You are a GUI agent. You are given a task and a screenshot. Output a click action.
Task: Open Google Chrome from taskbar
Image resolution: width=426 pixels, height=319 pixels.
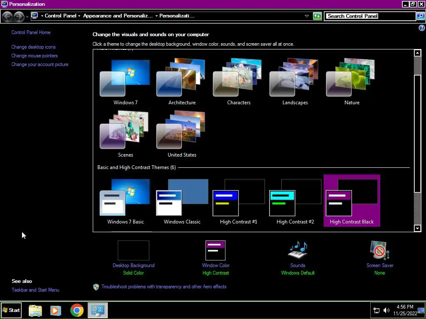coord(77,310)
